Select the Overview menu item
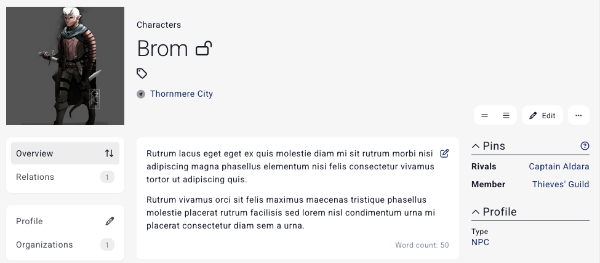The width and height of the screenshot is (600, 263). (35, 153)
